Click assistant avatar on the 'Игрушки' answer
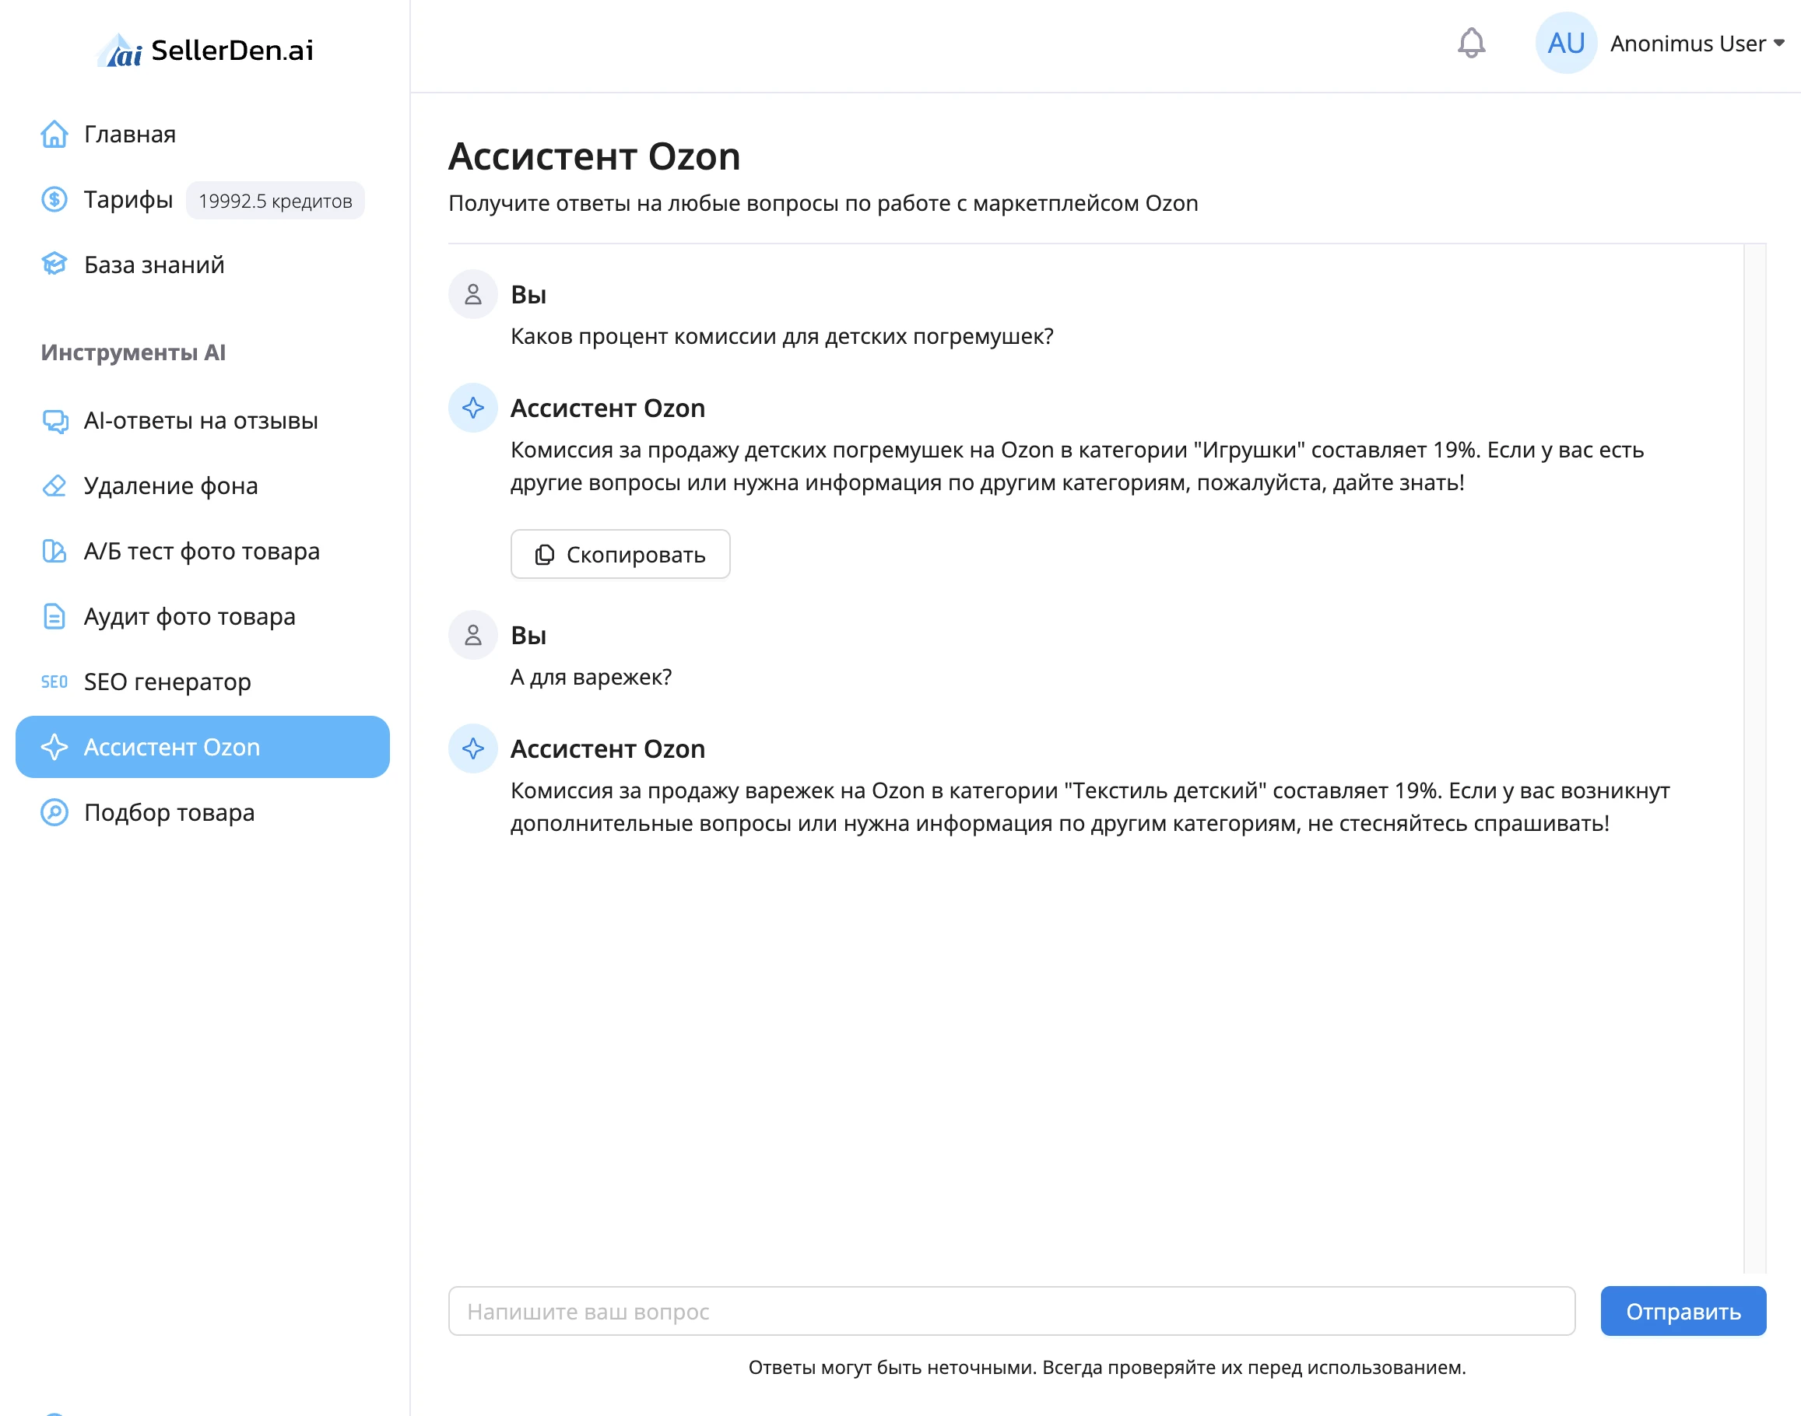Viewport: 1801px width, 1416px height. [x=472, y=407]
